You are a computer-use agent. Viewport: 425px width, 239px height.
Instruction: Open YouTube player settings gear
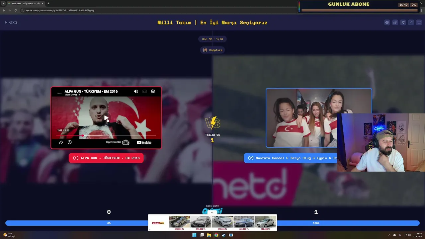pos(153,91)
